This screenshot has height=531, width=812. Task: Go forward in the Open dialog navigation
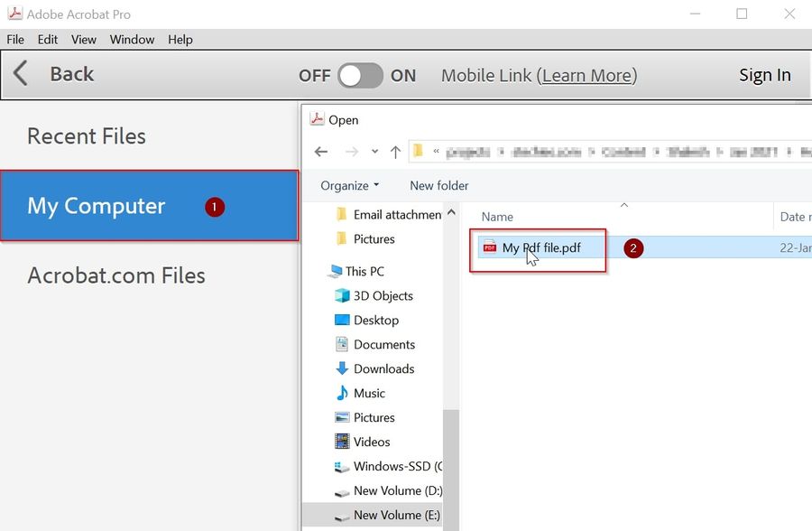[x=352, y=152]
